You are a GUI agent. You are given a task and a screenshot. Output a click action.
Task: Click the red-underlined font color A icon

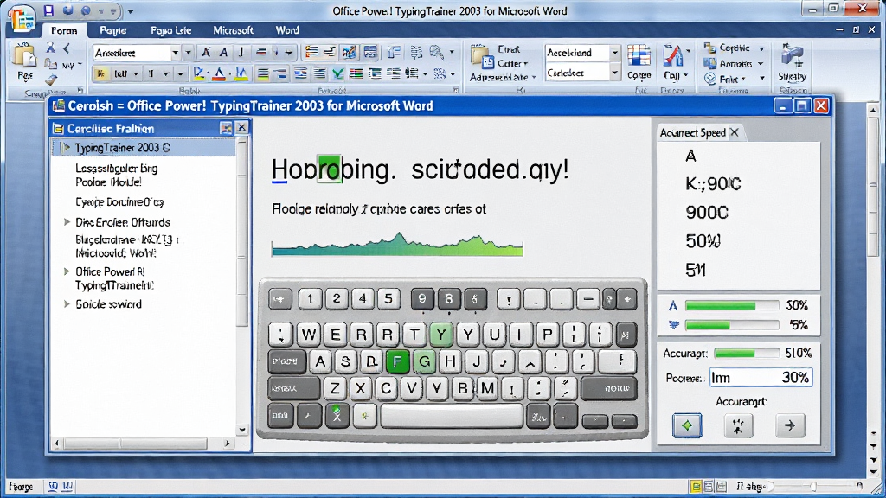click(220, 73)
